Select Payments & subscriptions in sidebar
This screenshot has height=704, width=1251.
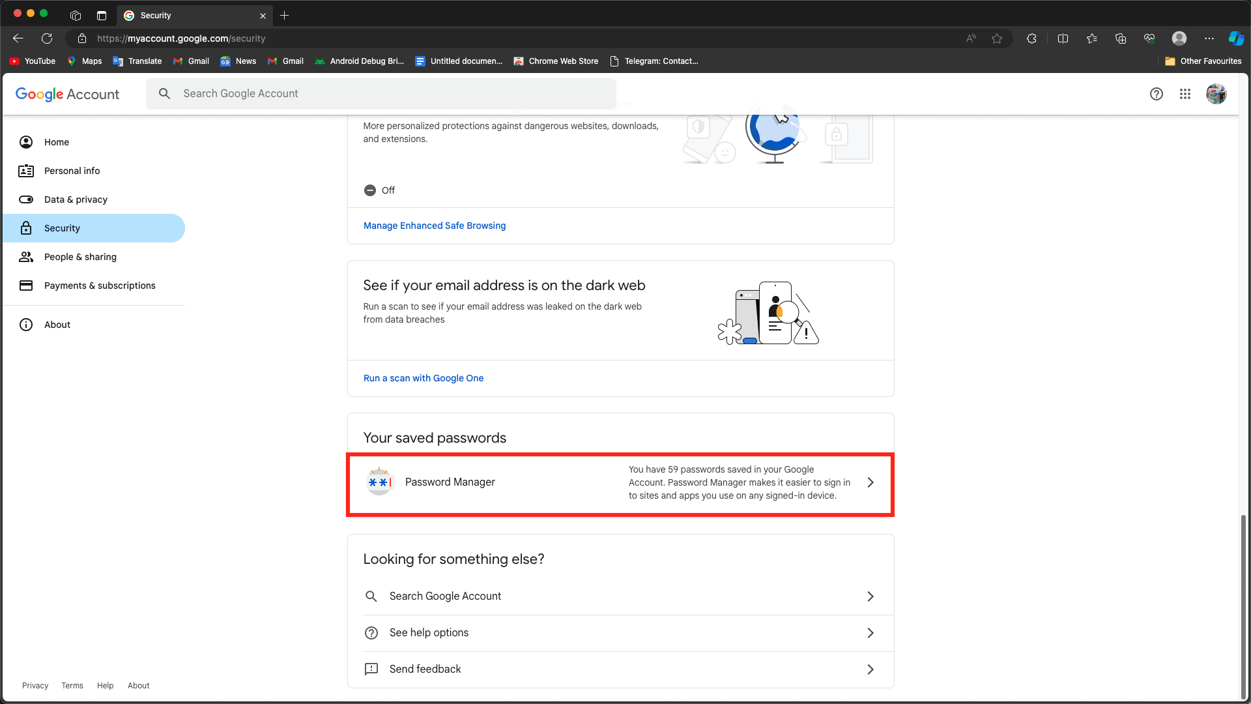pyautogui.click(x=100, y=286)
